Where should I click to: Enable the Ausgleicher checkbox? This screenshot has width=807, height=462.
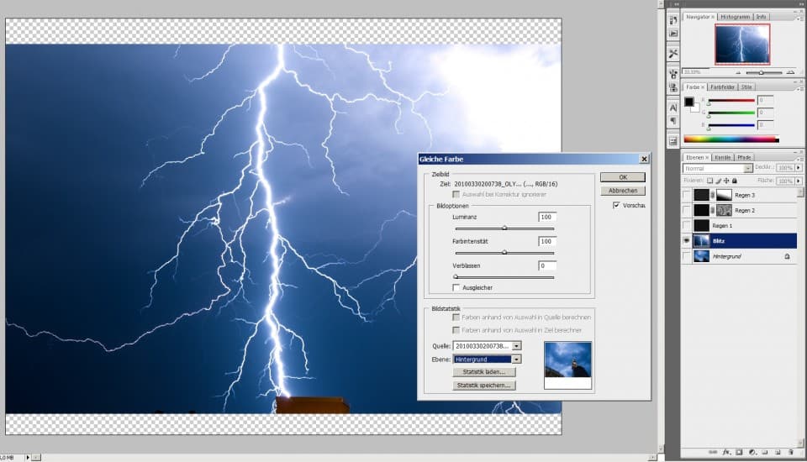[x=456, y=287]
